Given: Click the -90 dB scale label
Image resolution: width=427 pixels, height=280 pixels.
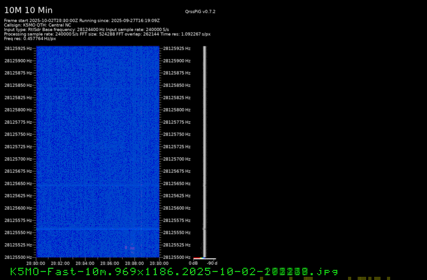Looking at the screenshot, I should click(x=212, y=263).
